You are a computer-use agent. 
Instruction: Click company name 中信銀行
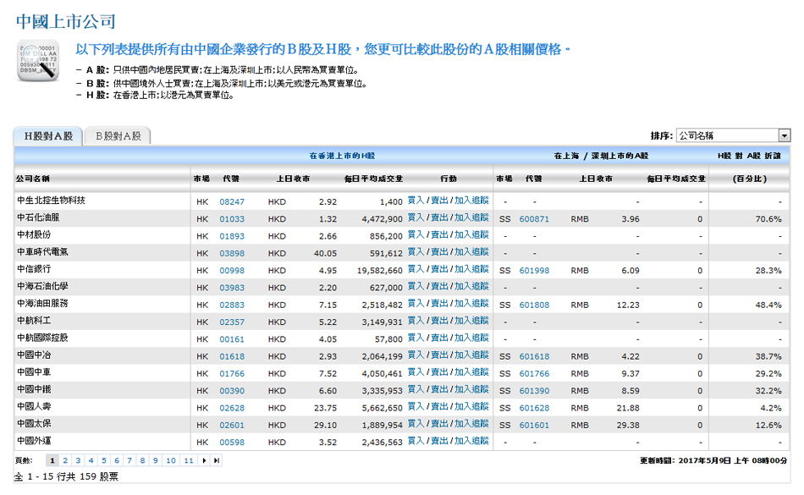[x=34, y=269]
